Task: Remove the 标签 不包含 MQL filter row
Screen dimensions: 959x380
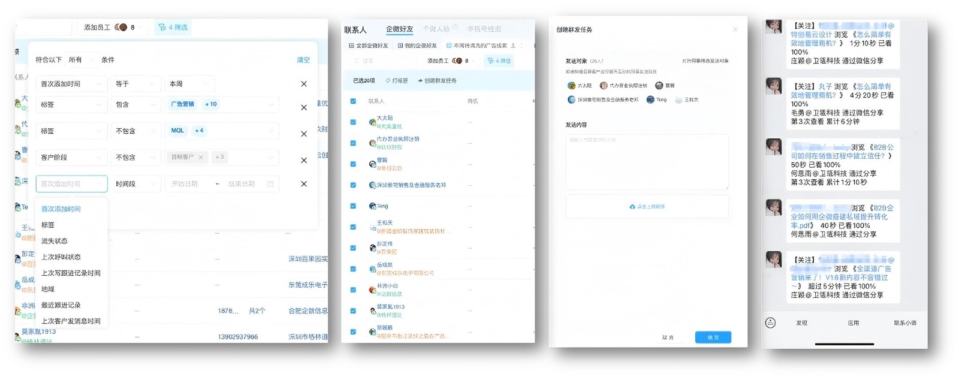Action: pyautogui.click(x=304, y=134)
